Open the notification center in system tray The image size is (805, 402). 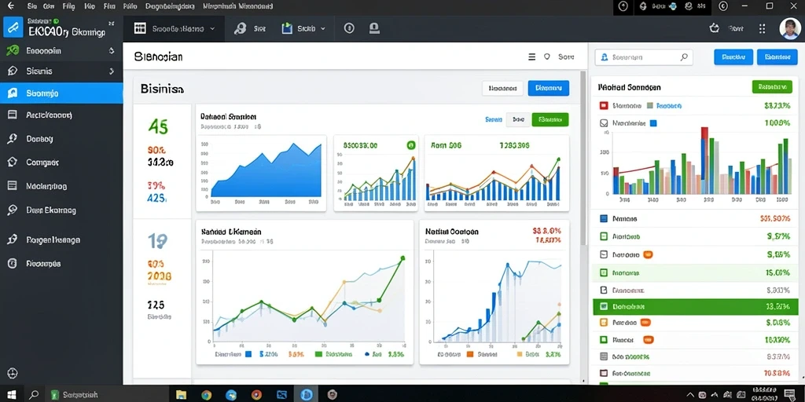coord(791,396)
